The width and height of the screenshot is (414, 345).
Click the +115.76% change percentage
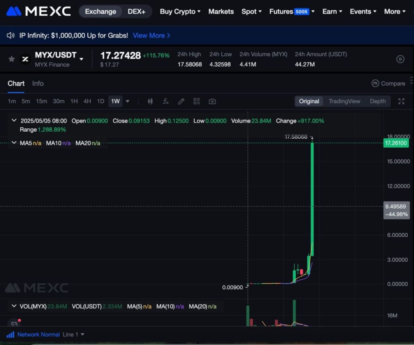point(156,55)
